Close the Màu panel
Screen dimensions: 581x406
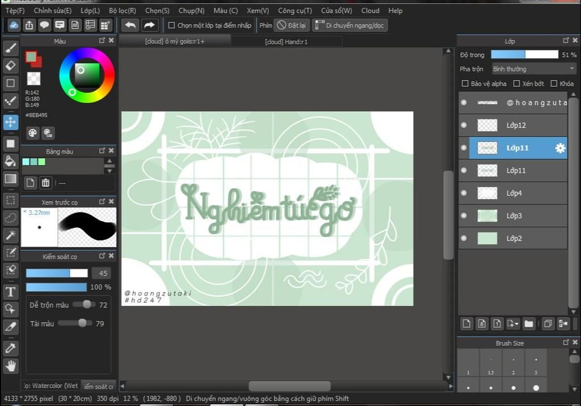(112, 40)
